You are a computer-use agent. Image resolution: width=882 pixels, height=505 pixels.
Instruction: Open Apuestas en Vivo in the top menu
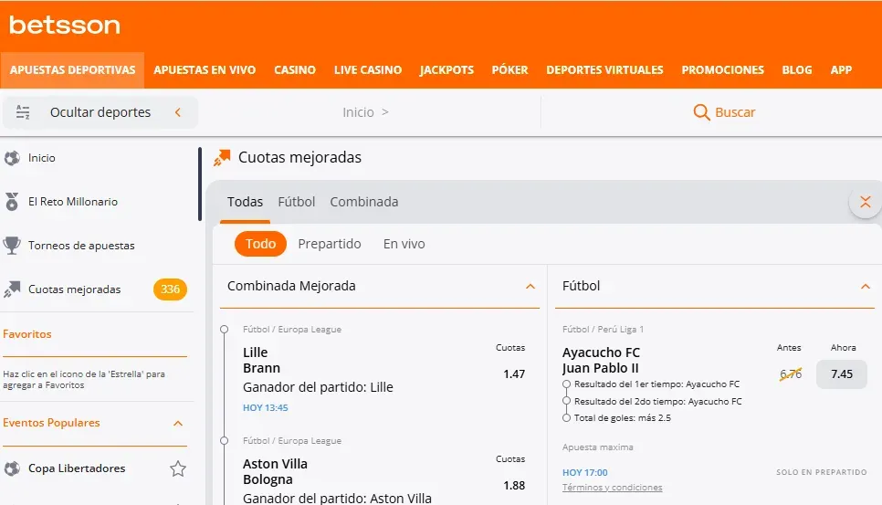coord(205,70)
